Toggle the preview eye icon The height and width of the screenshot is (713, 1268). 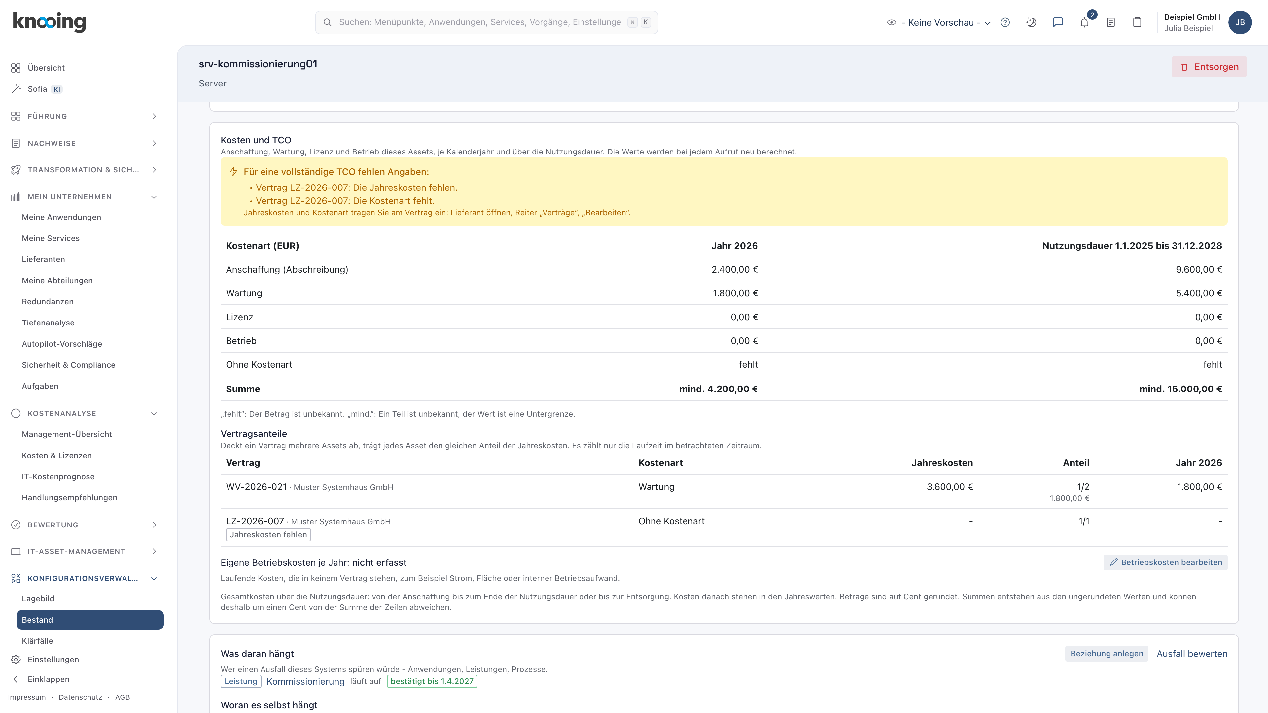coord(892,23)
